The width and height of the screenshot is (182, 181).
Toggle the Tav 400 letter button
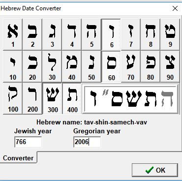click(72, 98)
